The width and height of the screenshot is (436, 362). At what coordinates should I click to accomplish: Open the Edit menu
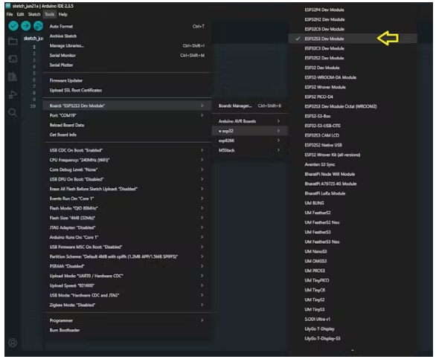point(20,14)
